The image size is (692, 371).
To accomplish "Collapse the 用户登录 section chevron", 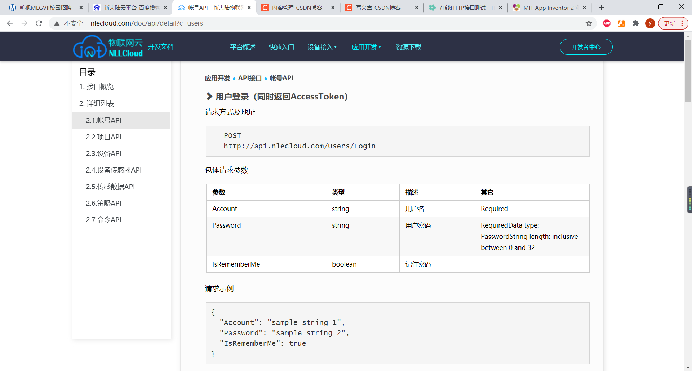I will 209,97.
